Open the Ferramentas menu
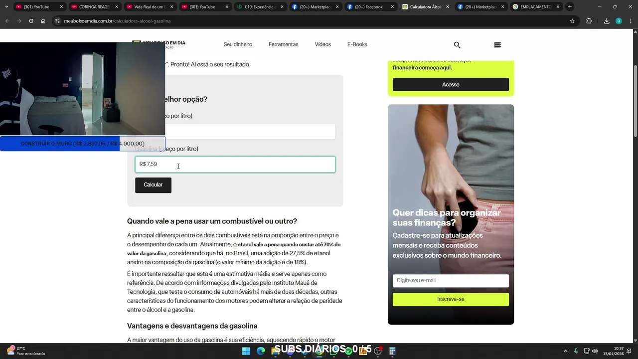The height and width of the screenshot is (359, 638). click(283, 44)
